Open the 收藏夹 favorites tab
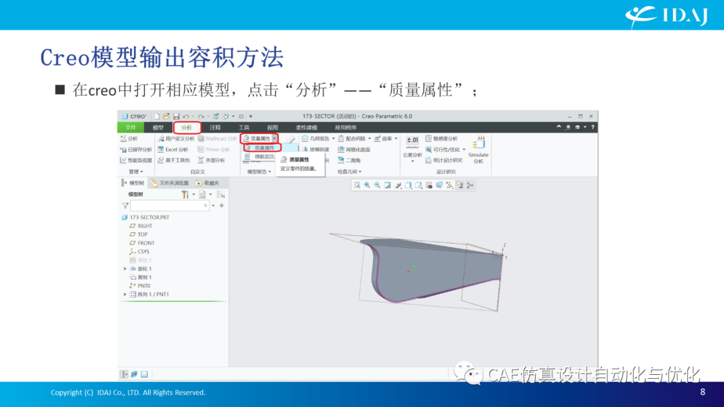The image size is (724, 407). tap(207, 183)
